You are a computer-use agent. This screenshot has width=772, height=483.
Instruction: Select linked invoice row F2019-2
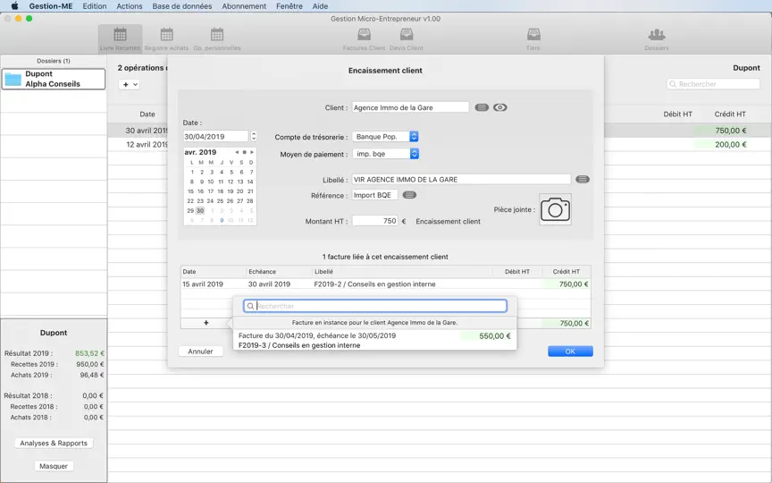(x=385, y=284)
